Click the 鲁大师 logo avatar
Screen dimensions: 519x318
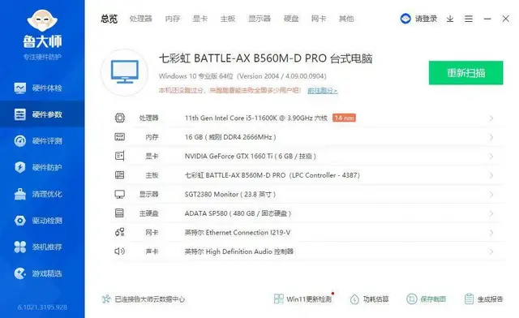(x=42, y=19)
